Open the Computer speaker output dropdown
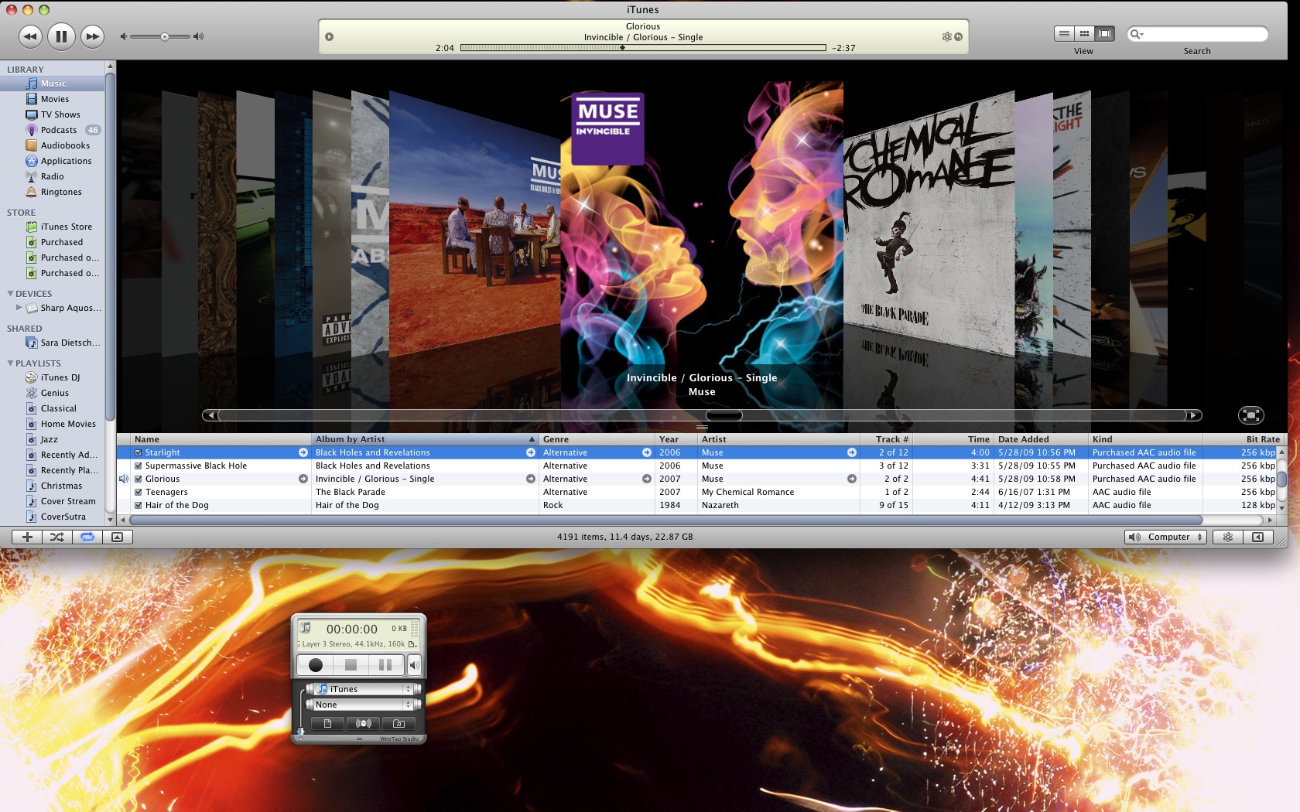Screen dimensions: 1300x812 [1165, 537]
